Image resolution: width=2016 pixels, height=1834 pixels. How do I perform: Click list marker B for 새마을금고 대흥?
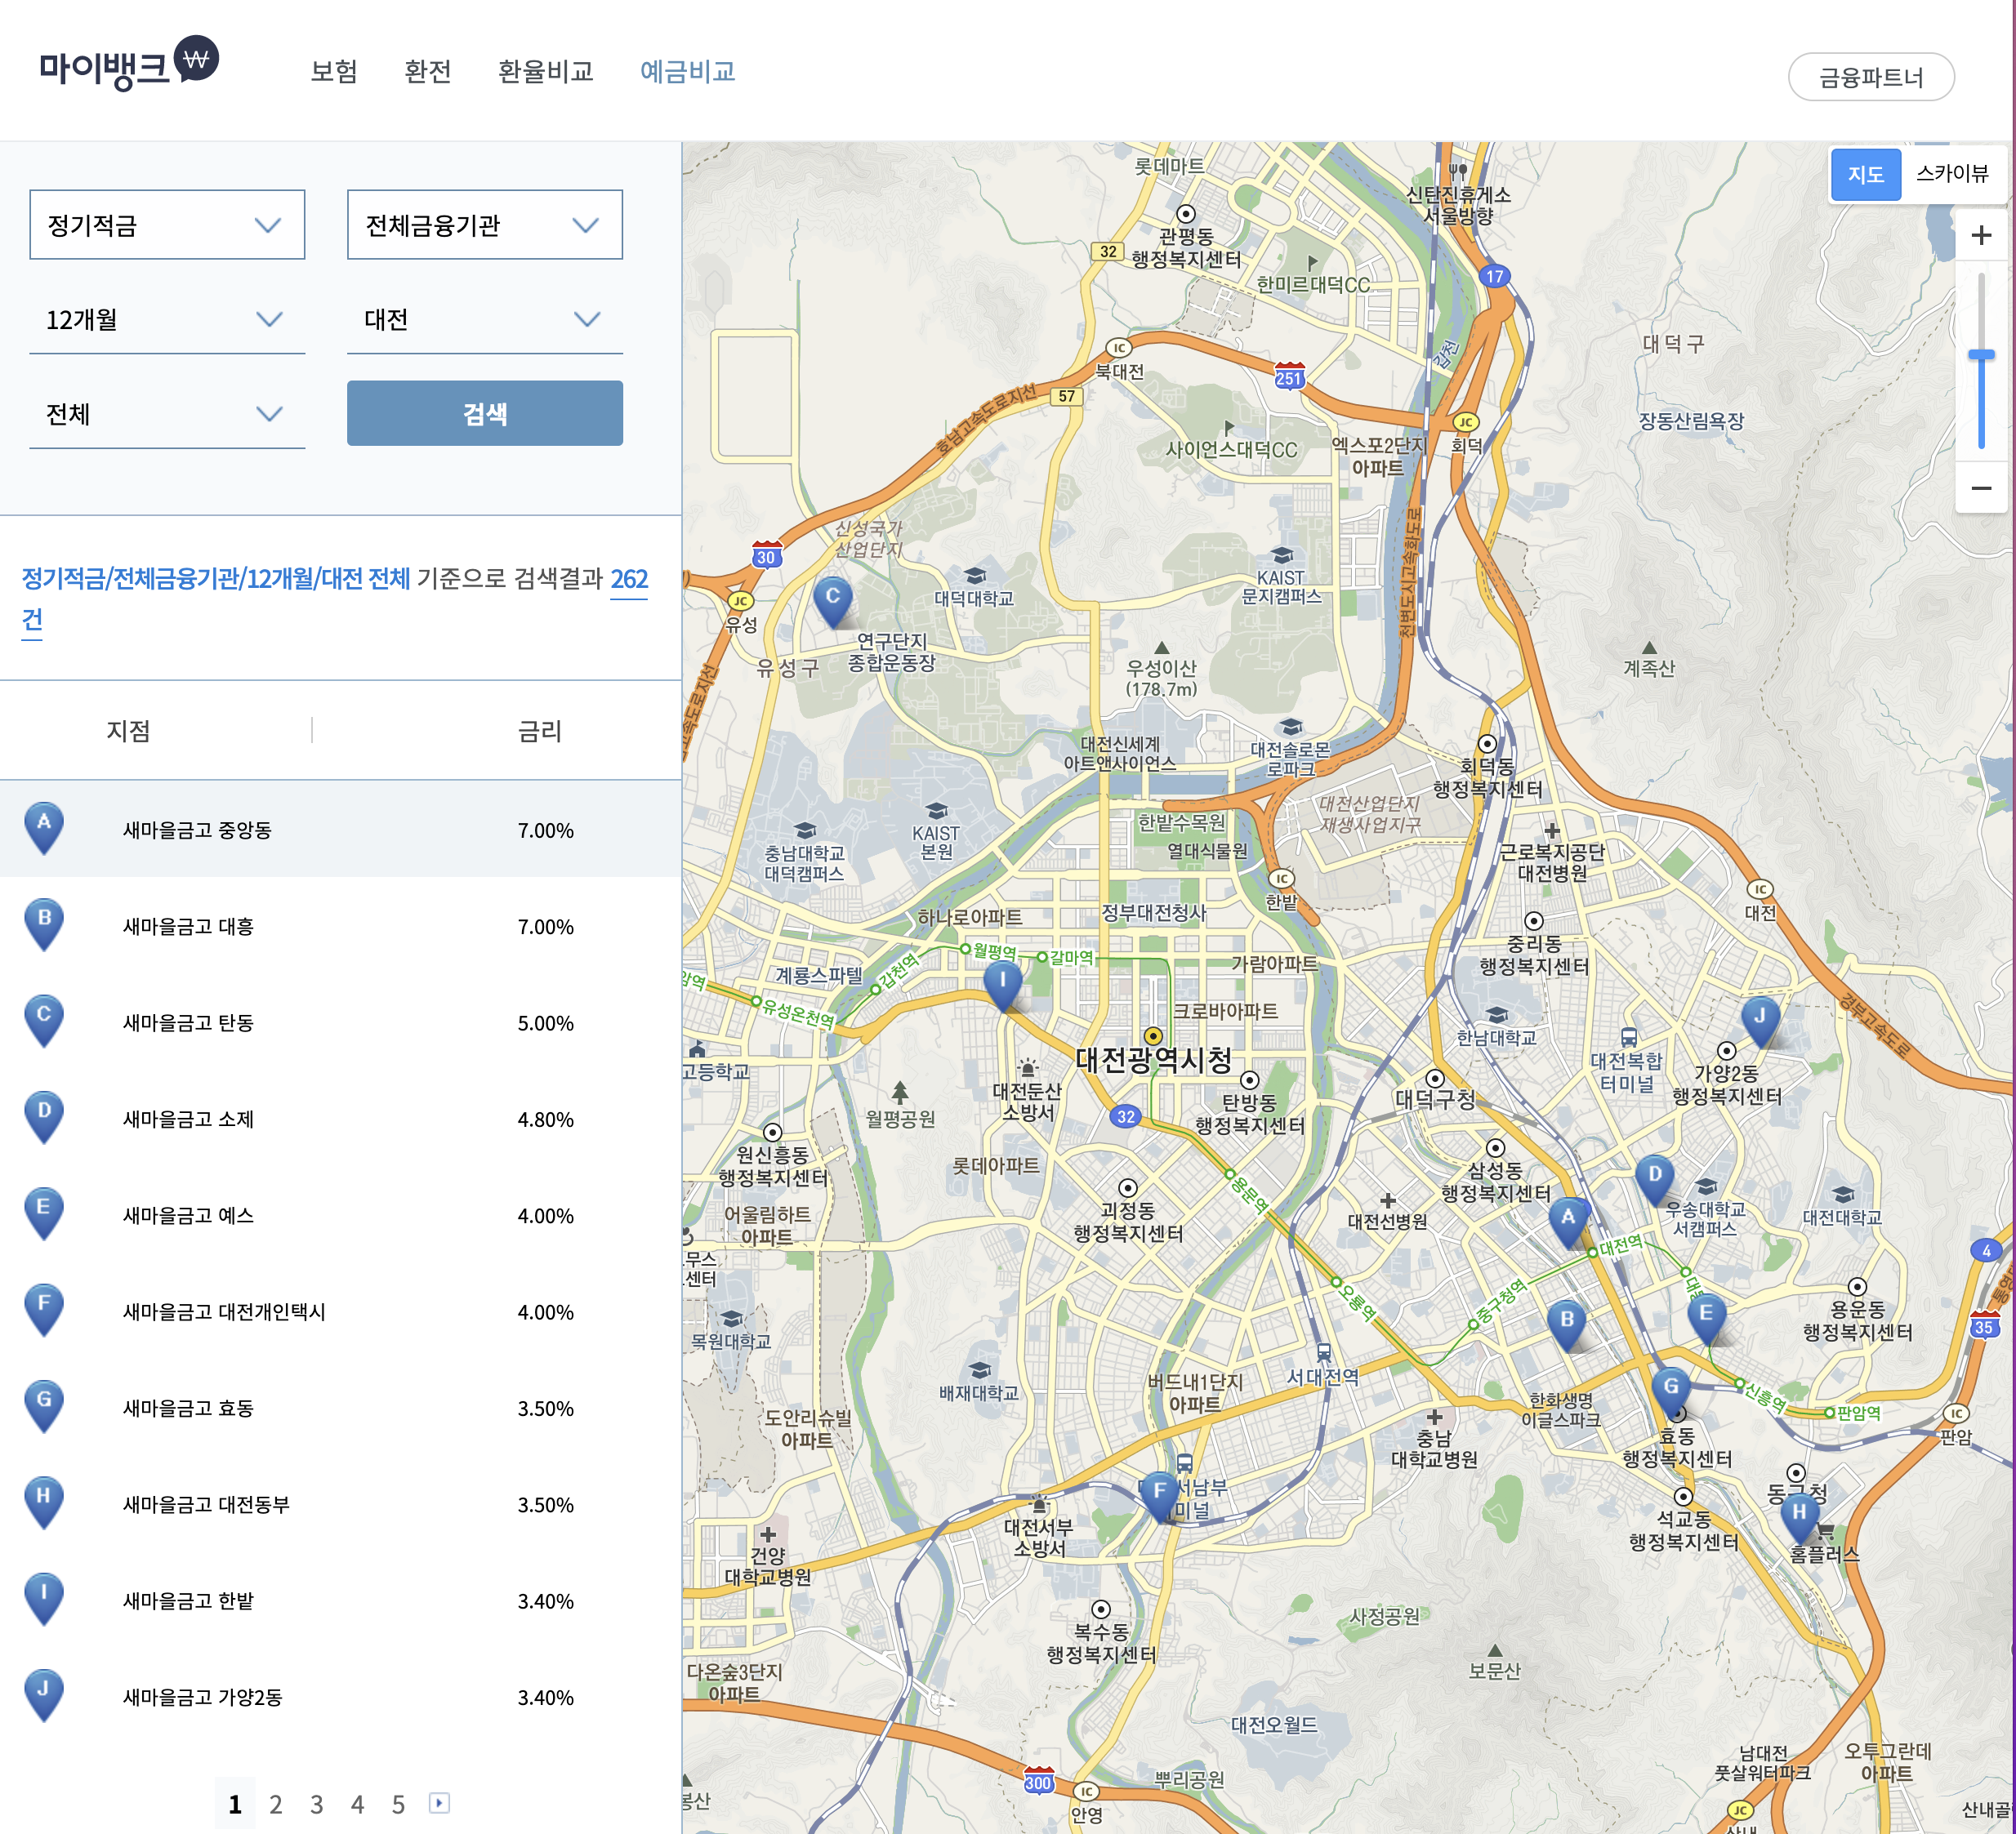[x=44, y=924]
